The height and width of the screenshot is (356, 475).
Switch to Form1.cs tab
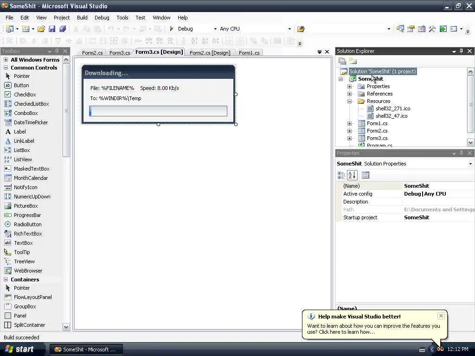pos(249,53)
